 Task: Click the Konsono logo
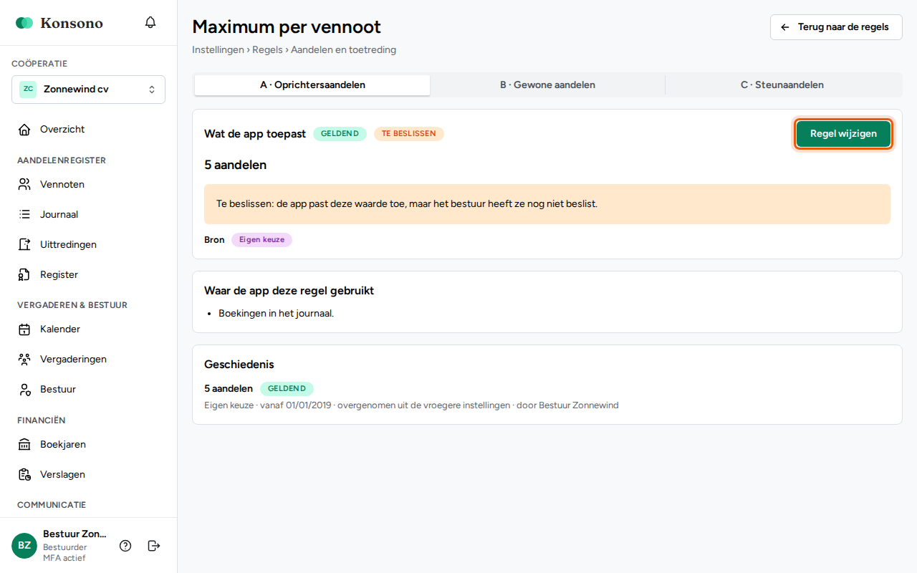pos(59,23)
